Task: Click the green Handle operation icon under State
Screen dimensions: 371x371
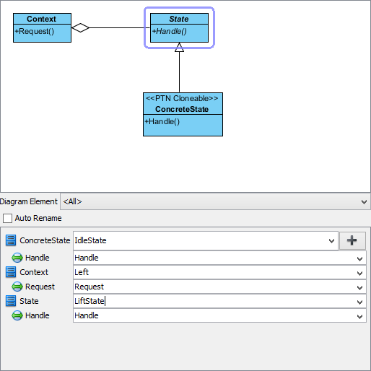Action: coord(17,315)
